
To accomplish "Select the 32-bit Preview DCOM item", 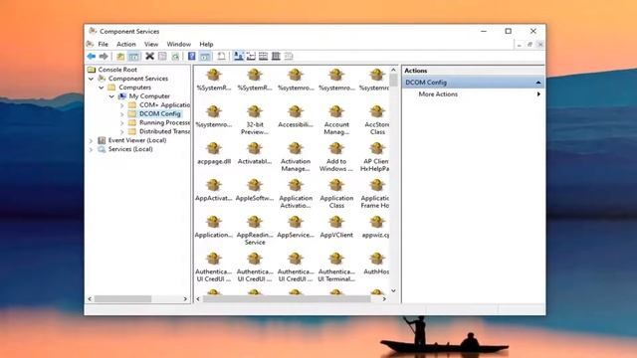I will [255, 119].
